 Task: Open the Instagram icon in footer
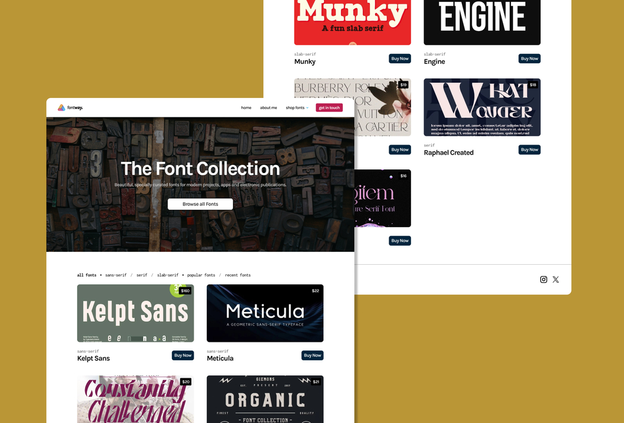click(544, 280)
